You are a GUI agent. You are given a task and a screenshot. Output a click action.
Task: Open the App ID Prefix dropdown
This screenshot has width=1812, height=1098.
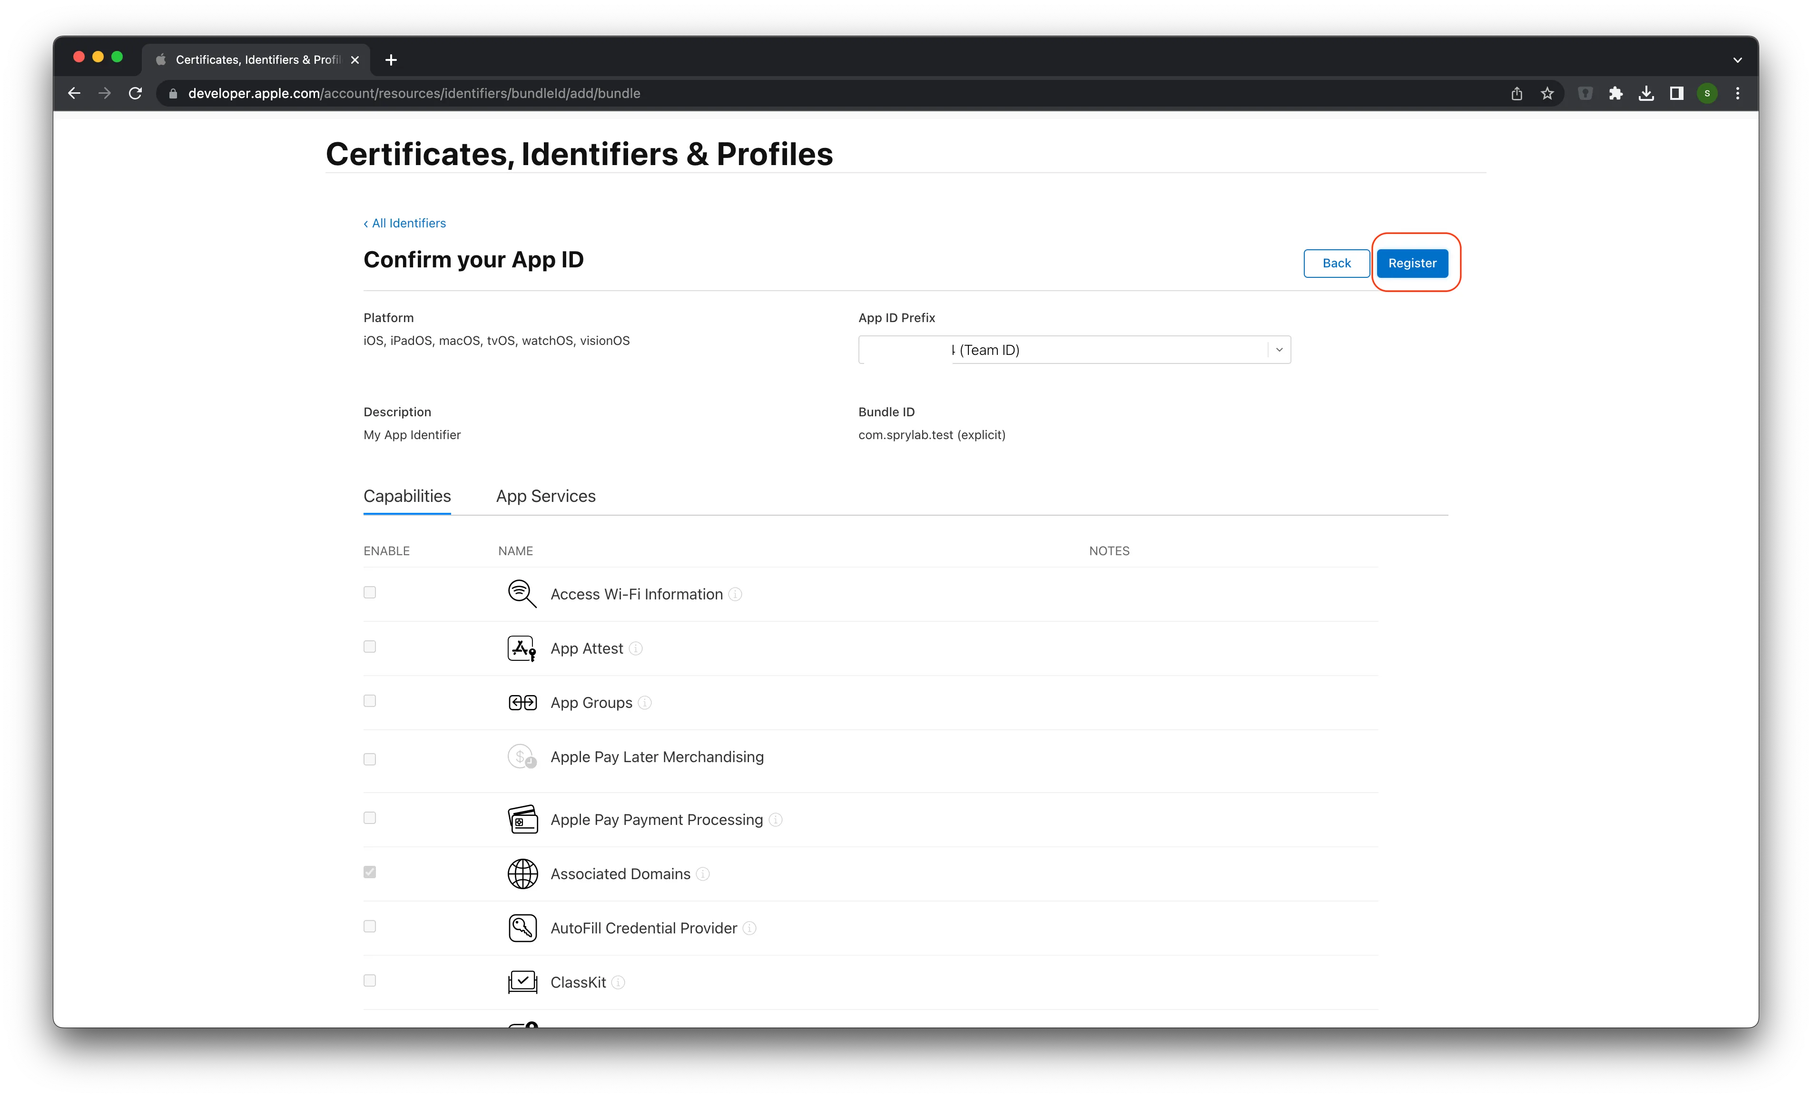[x=1073, y=350]
